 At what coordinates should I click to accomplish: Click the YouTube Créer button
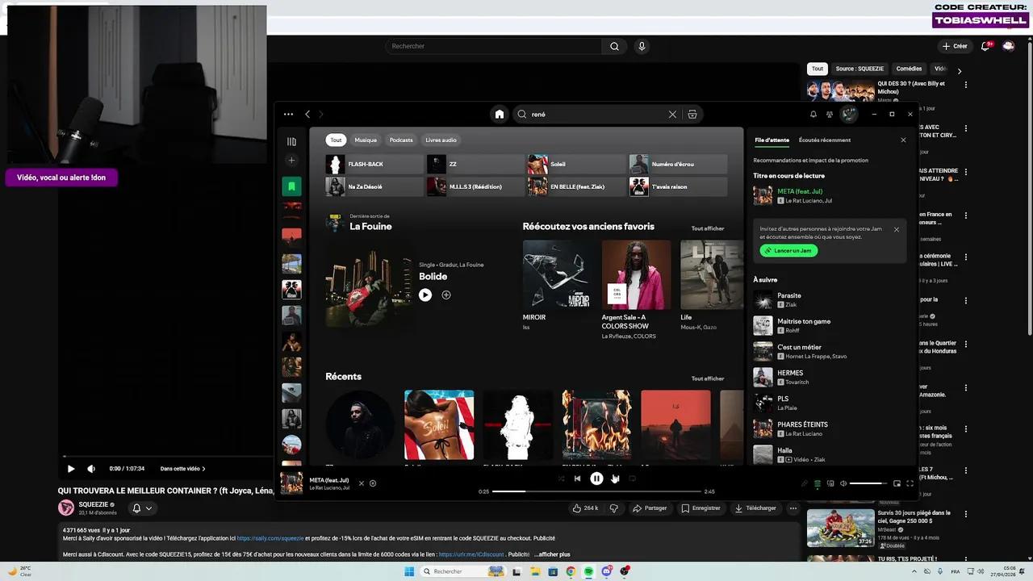click(x=956, y=47)
